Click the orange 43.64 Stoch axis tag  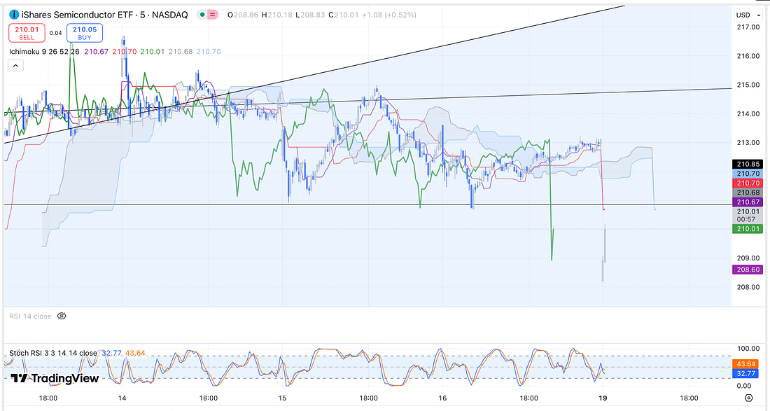pyautogui.click(x=746, y=364)
